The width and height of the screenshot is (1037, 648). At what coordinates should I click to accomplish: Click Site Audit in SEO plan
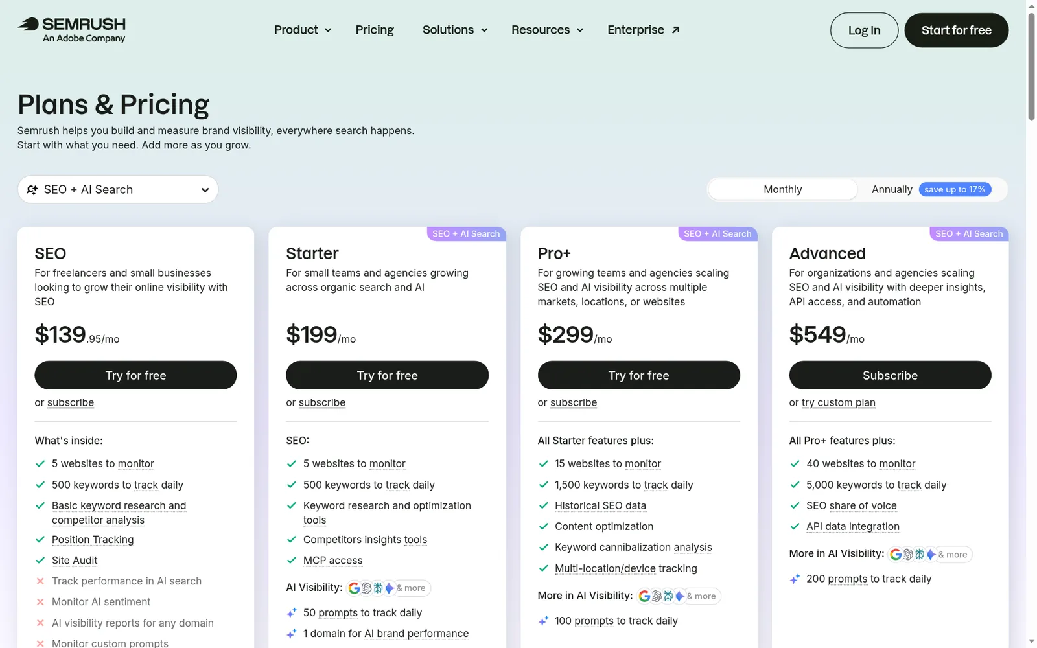pyautogui.click(x=75, y=561)
